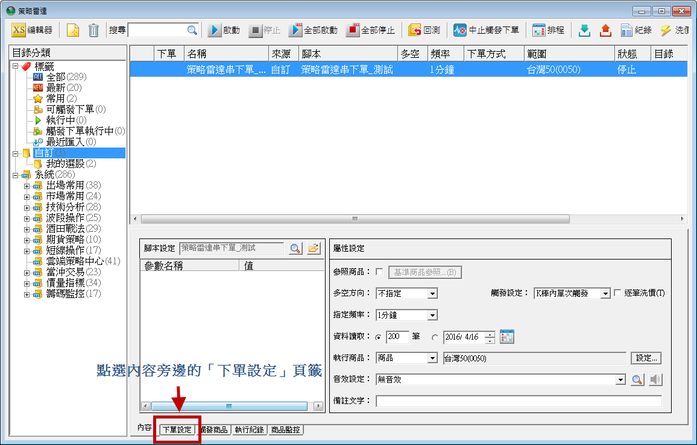Click the parameter list horizontal scrollbar
697x445 pixels.
[229, 406]
